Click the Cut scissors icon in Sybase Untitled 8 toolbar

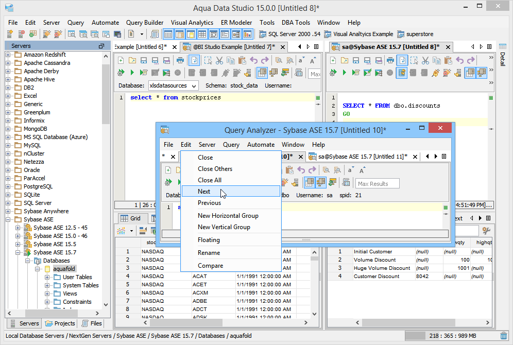(425, 60)
